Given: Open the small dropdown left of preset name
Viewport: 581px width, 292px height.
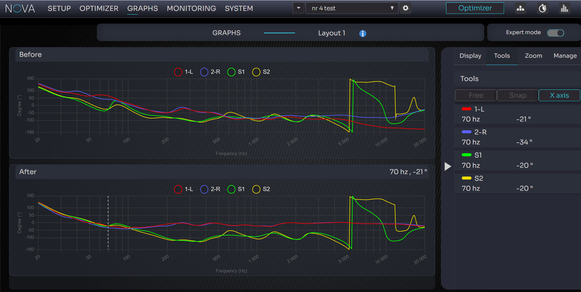Looking at the screenshot, I should point(298,8).
